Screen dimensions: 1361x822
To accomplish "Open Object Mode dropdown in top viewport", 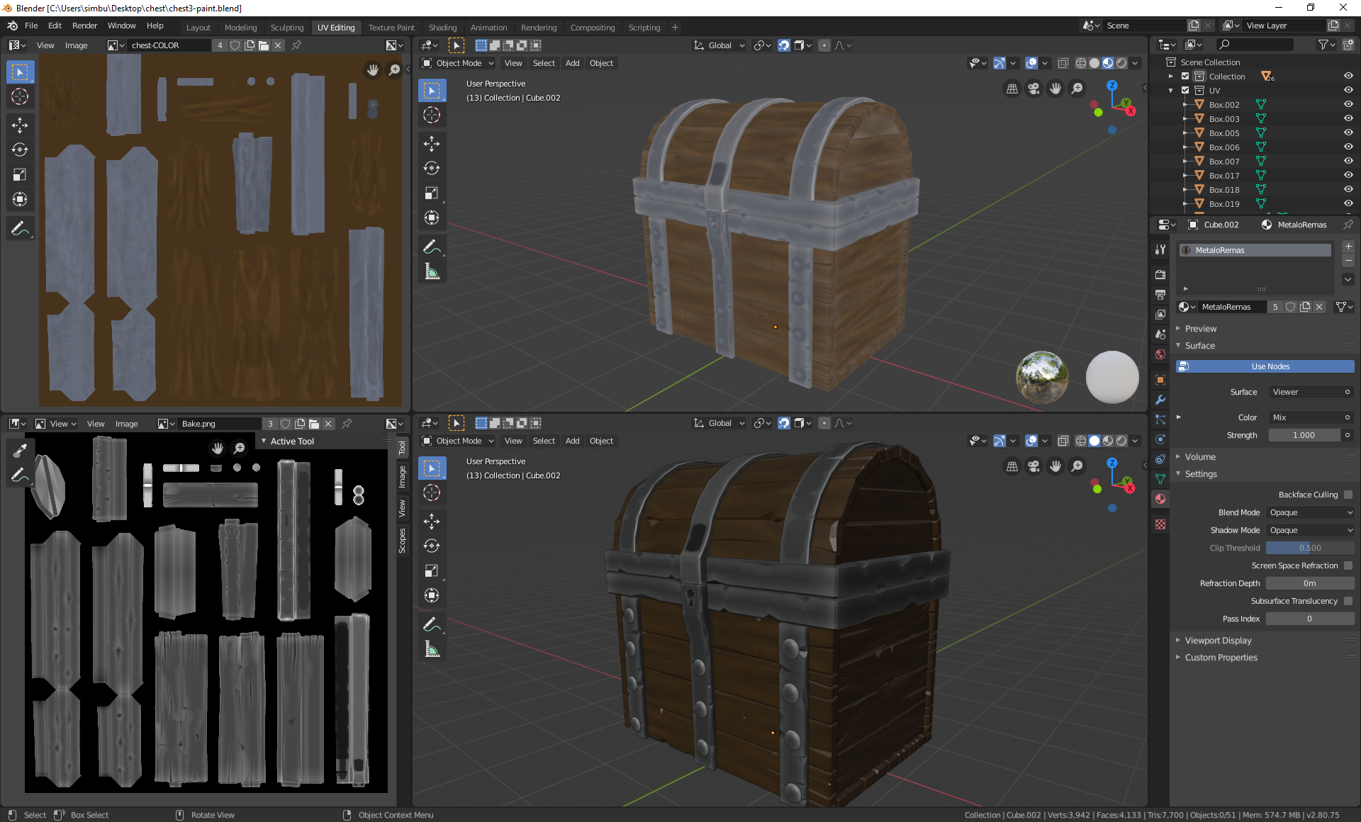I will (x=458, y=63).
